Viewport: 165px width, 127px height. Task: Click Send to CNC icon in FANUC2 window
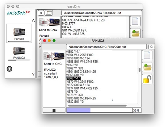click(54, 56)
